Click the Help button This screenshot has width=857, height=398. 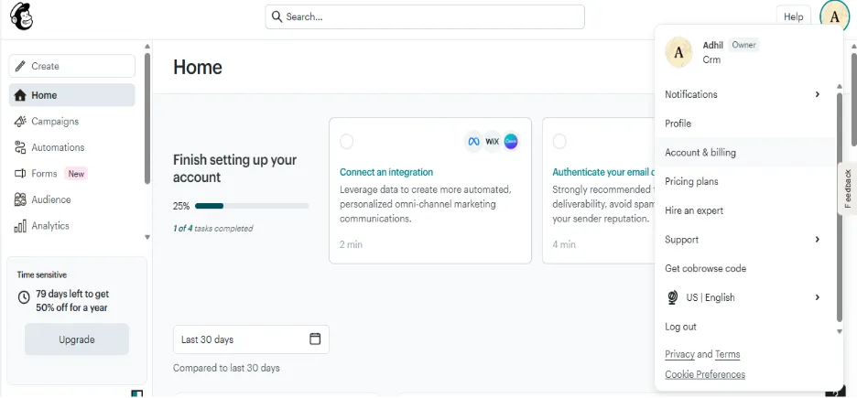793,16
